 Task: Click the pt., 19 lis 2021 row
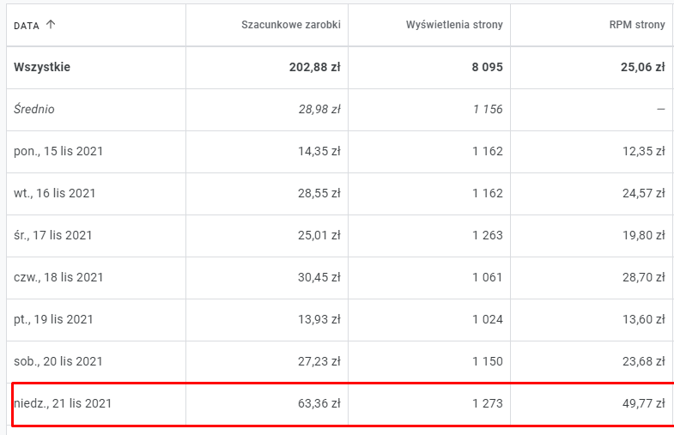click(53, 319)
